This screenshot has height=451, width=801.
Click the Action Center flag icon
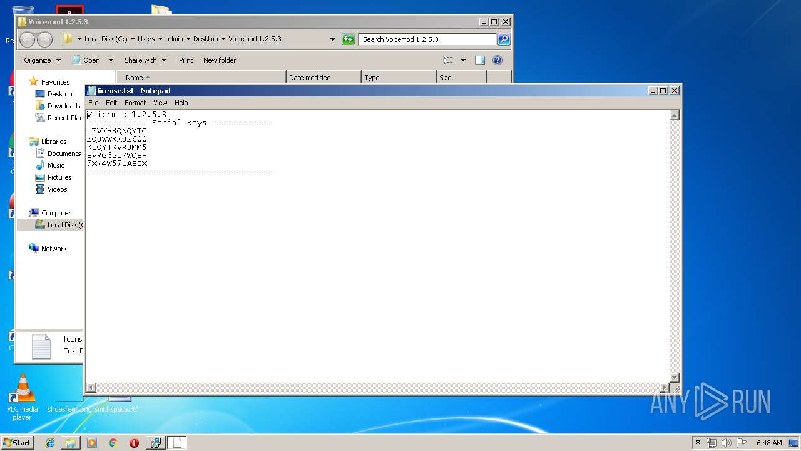[741, 443]
